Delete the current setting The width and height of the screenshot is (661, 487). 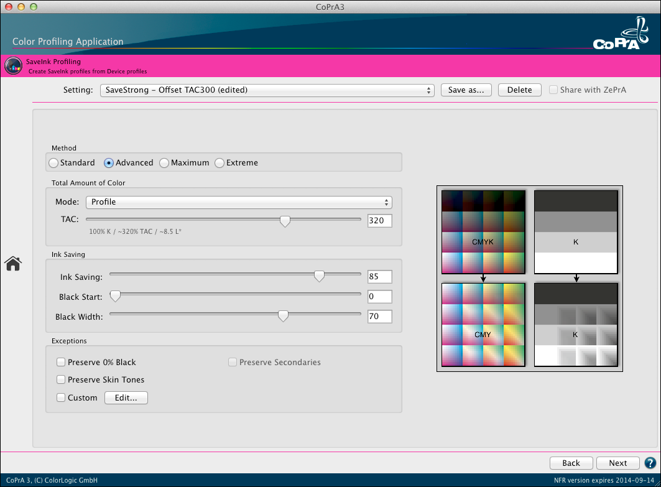(519, 90)
